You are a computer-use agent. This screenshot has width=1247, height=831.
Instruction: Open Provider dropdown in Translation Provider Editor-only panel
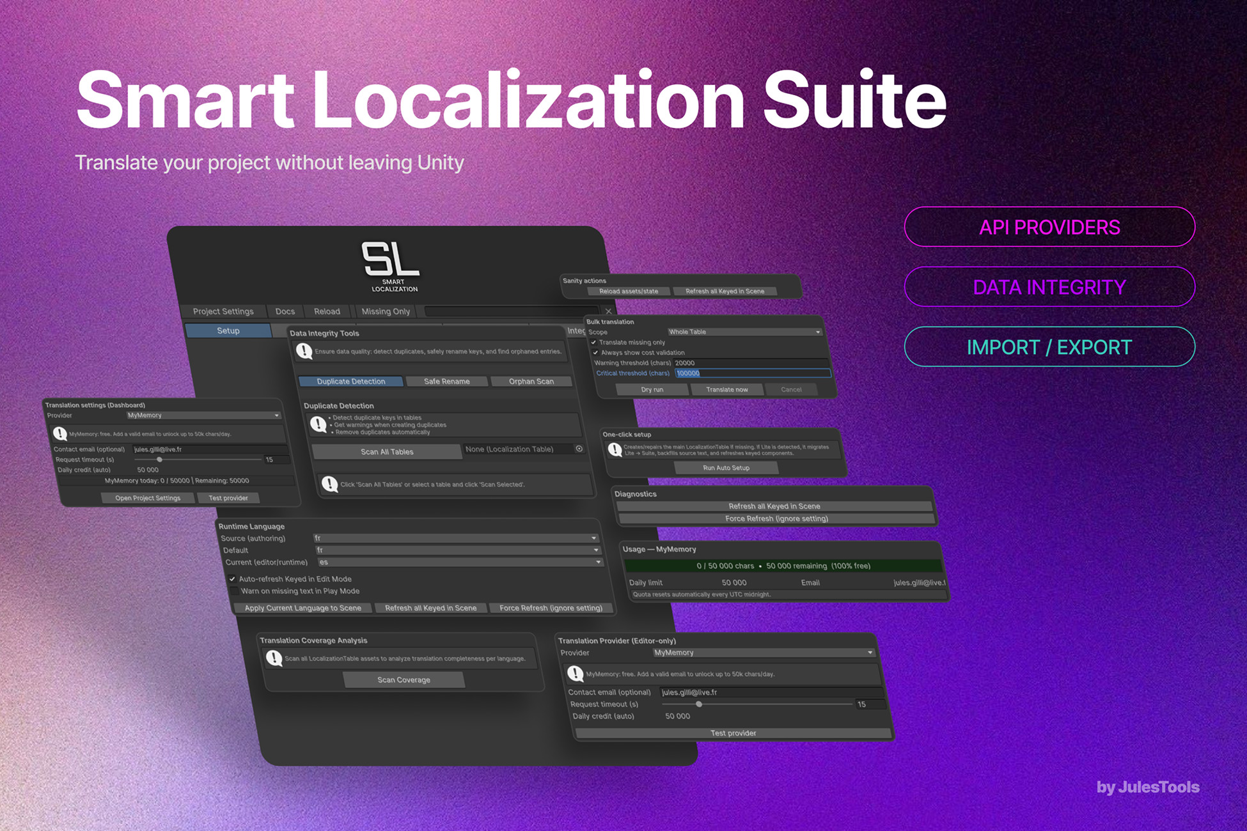pyautogui.click(x=764, y=653)
